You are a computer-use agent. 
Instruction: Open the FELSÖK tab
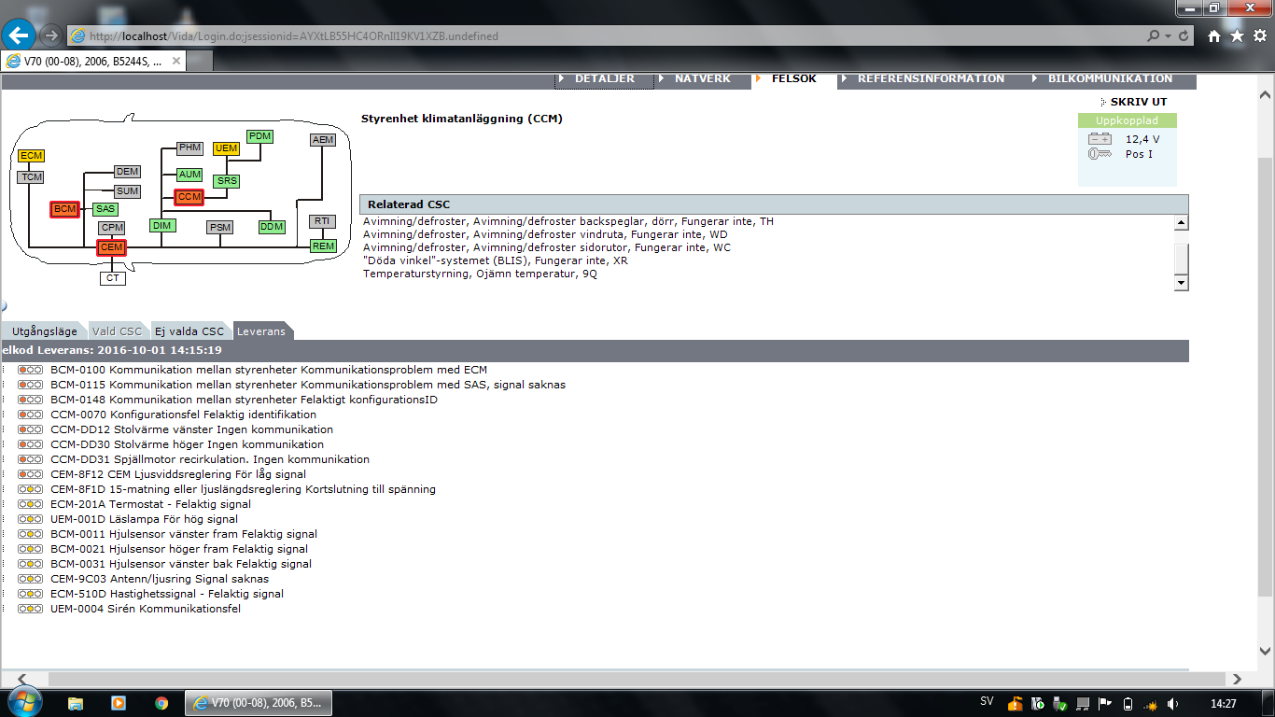pos(793,79)
